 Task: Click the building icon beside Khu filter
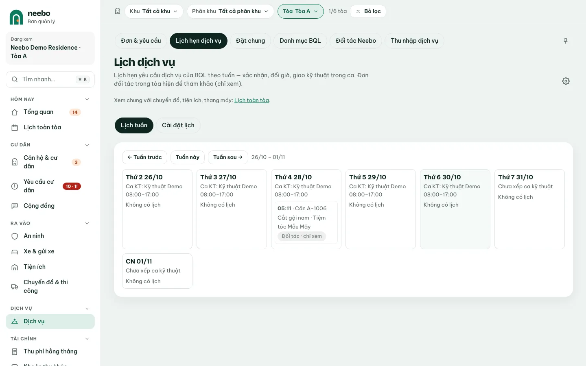pos(118,11)
